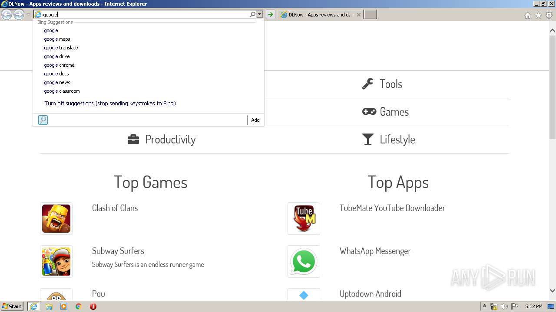Choose the 'google chrome' suggestion
Screen dimensions: 556x312
tap(149, 65)
